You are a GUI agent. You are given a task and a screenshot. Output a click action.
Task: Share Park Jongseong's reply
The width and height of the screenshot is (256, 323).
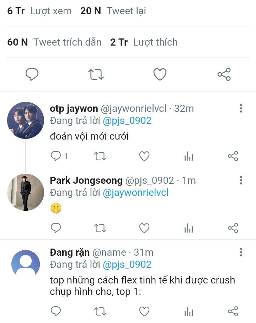(x=233, y=228)
